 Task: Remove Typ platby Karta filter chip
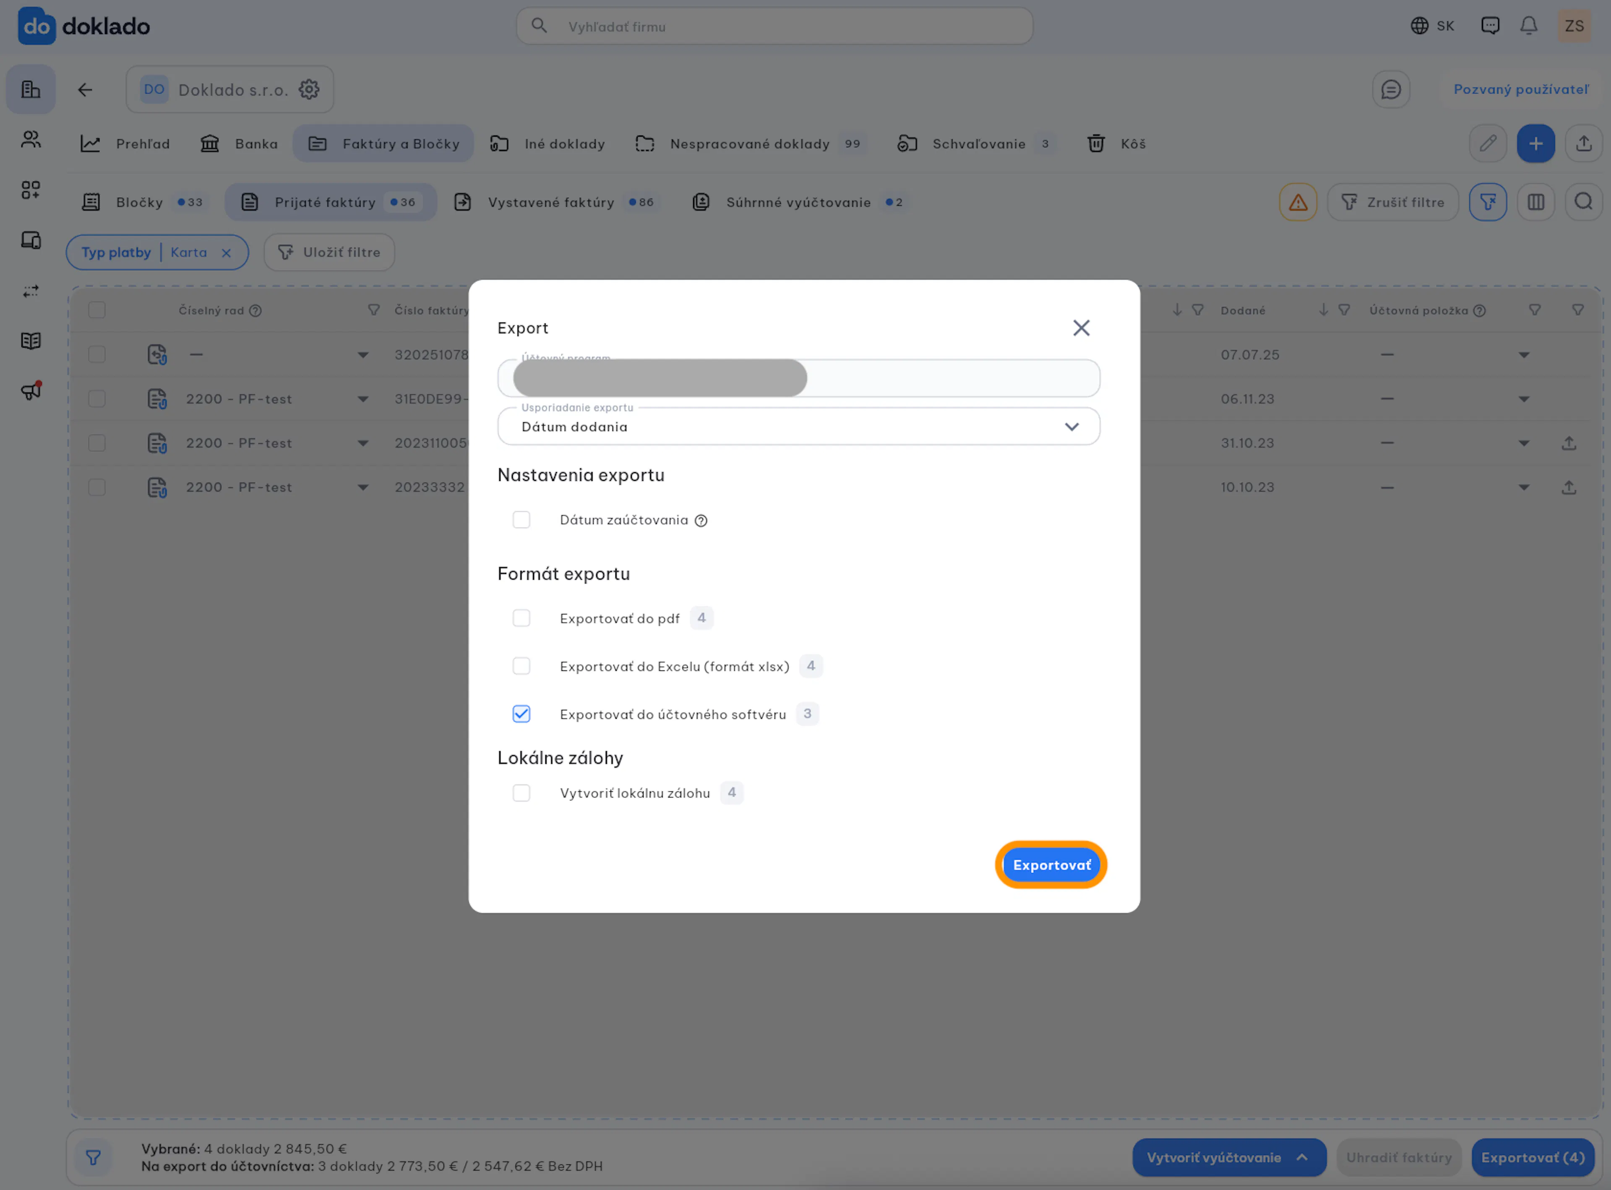tap(226, 253)
